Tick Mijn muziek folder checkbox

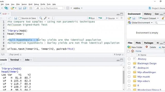tap(129, 77)
